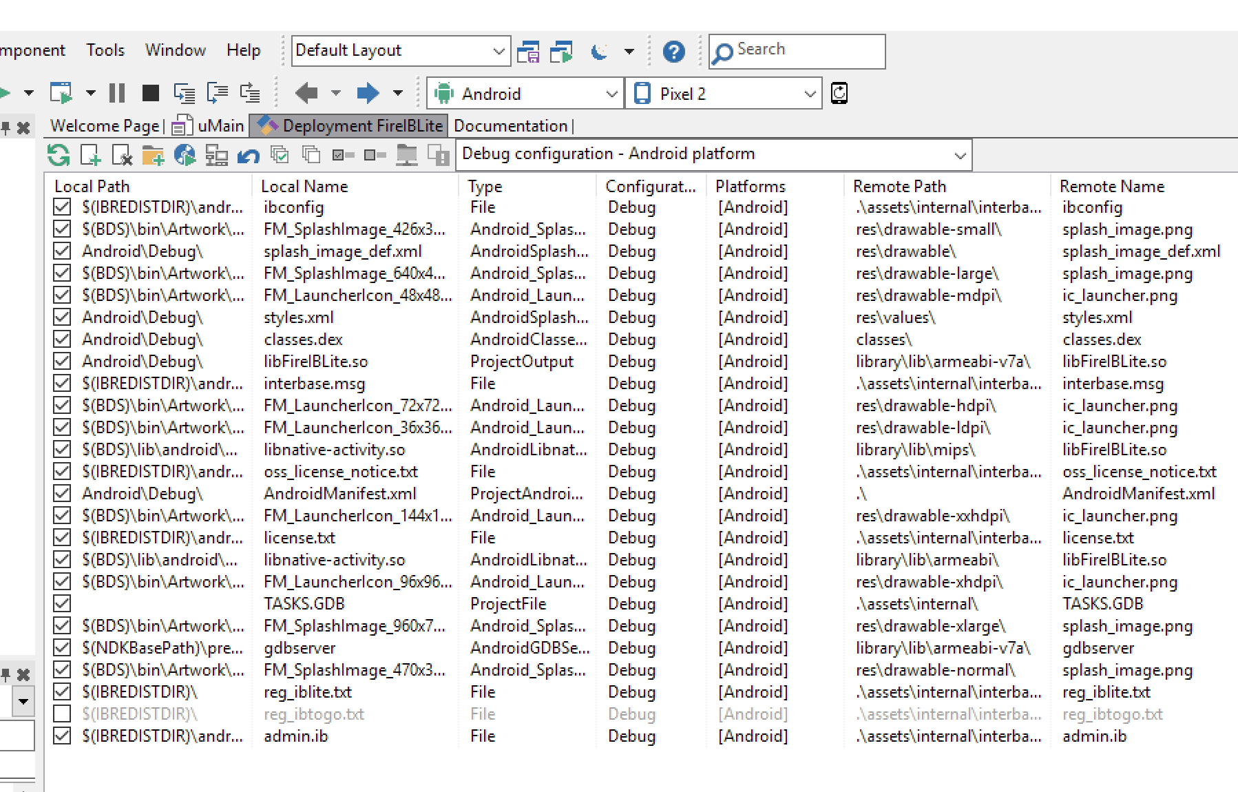Screen dimensions: 1238x792
Task: Click the Disable selected items icon
Action: pyautogui.click(x=375, y=155)
